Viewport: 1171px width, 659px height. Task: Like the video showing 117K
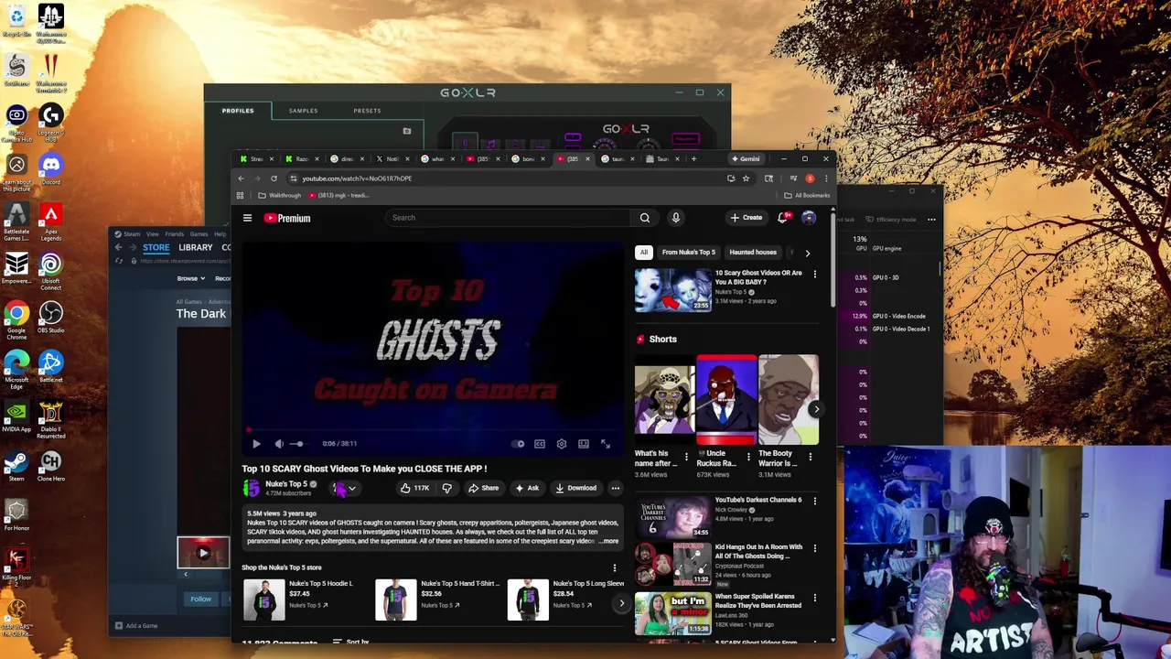(414, 488)
